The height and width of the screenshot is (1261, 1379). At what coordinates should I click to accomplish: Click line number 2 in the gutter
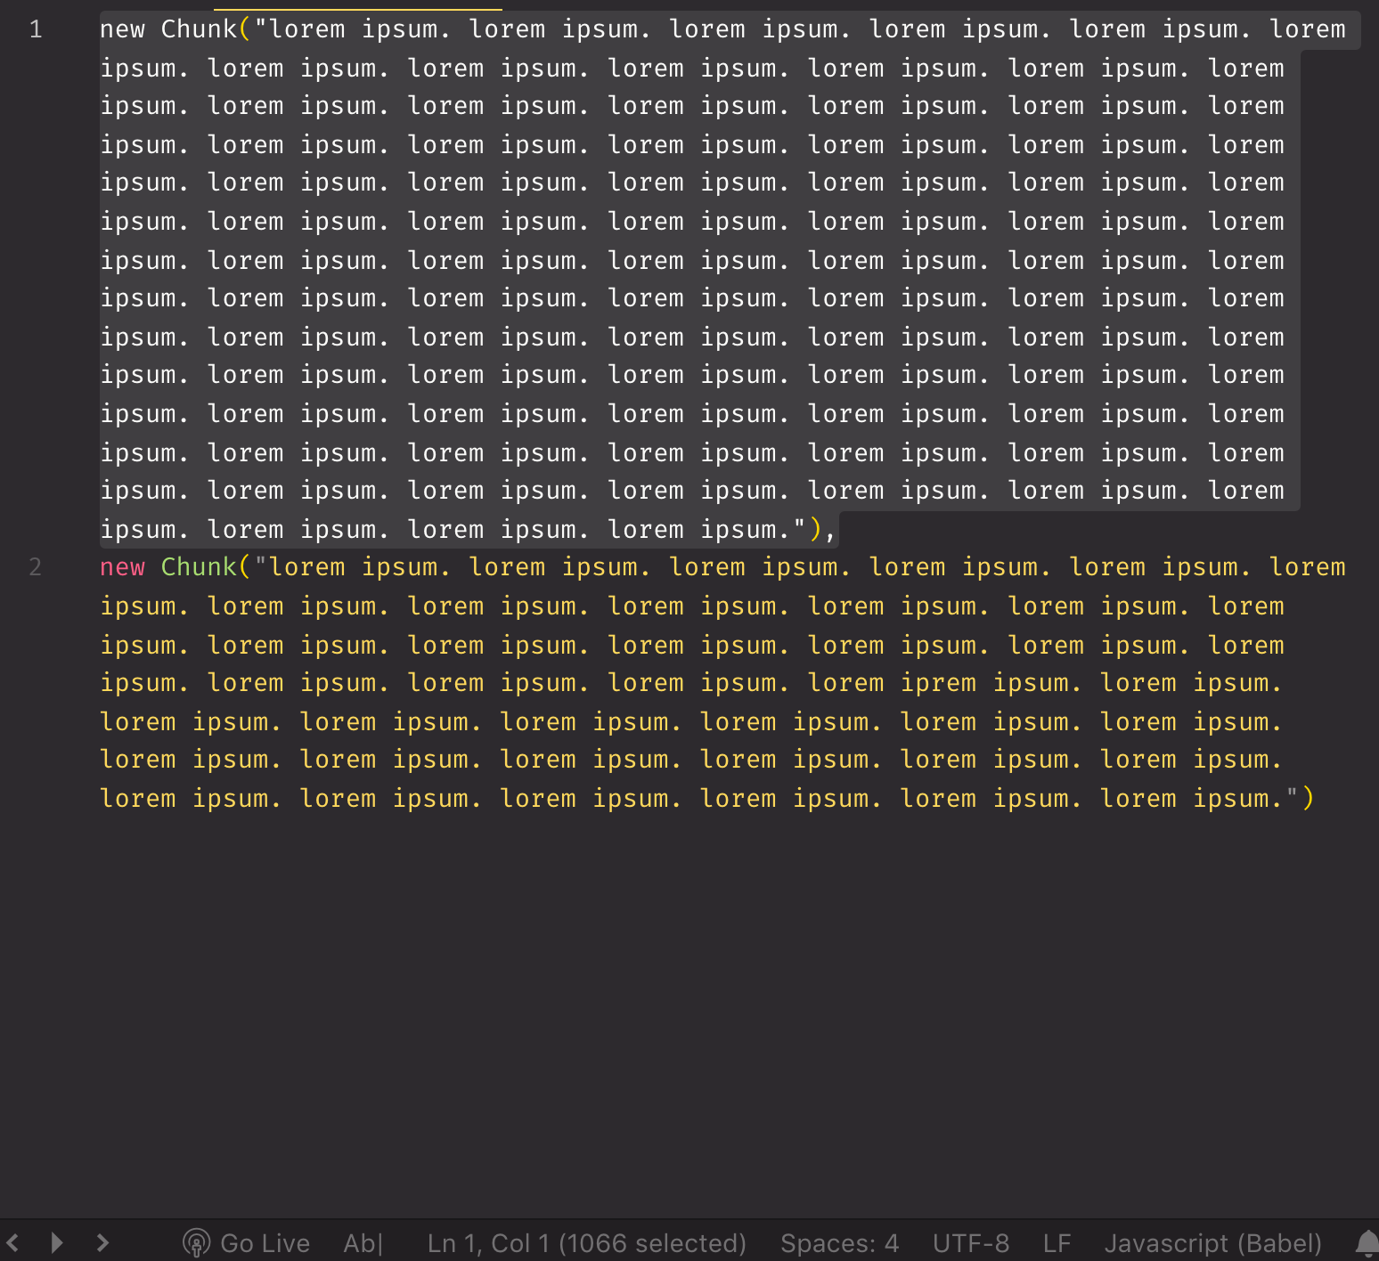pyautogui.click(x=36, y=566)
